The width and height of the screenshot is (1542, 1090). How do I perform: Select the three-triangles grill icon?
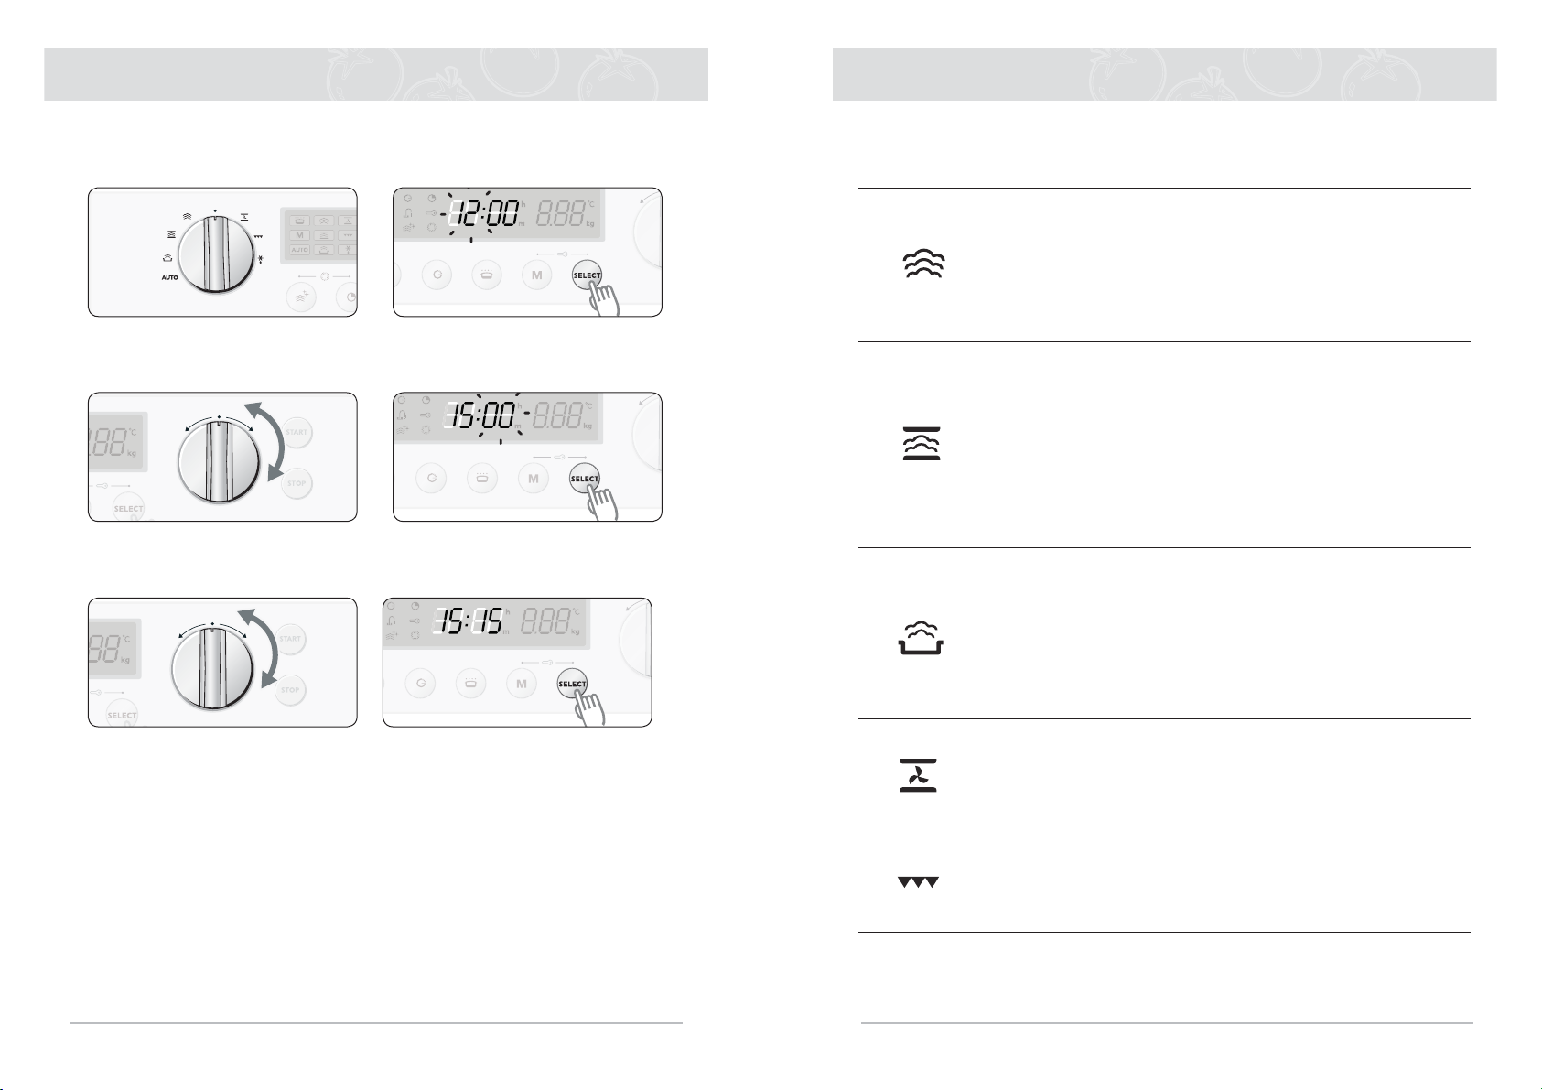tap(918, 882)
